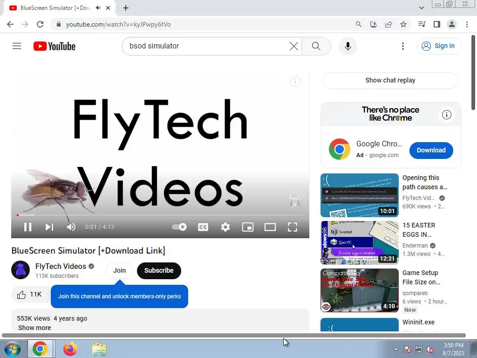Click the video progress bar

[x=160, y=215]
